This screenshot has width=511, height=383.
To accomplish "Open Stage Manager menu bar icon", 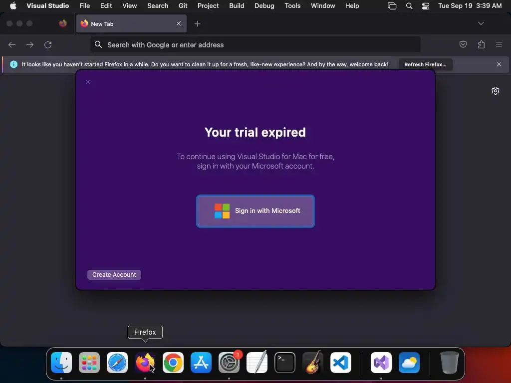I will tap(392, 5).
